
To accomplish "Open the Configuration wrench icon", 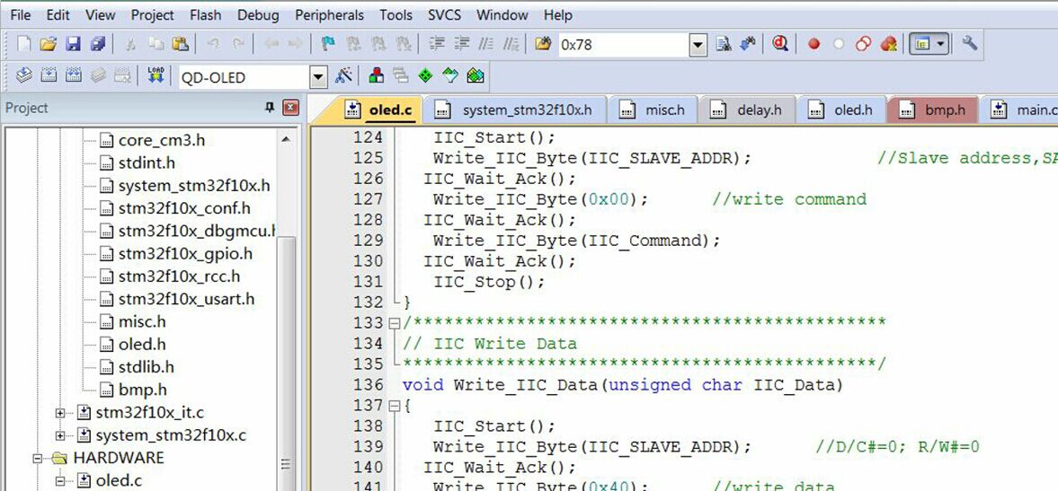I will [969, 44].
